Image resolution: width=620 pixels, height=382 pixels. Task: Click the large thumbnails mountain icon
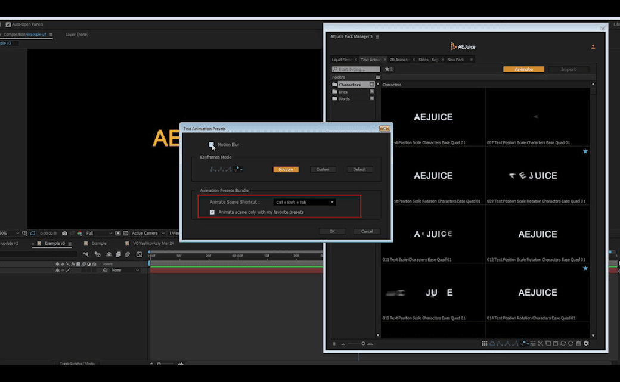click(x=370, y=344)
